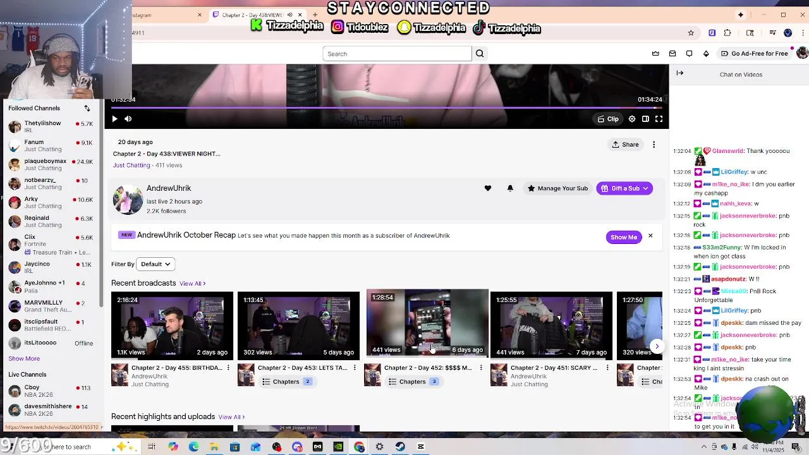Screen dimensions: 809x455
Task: Open Microsoft Store from taskbar
Action: point(234,447)
